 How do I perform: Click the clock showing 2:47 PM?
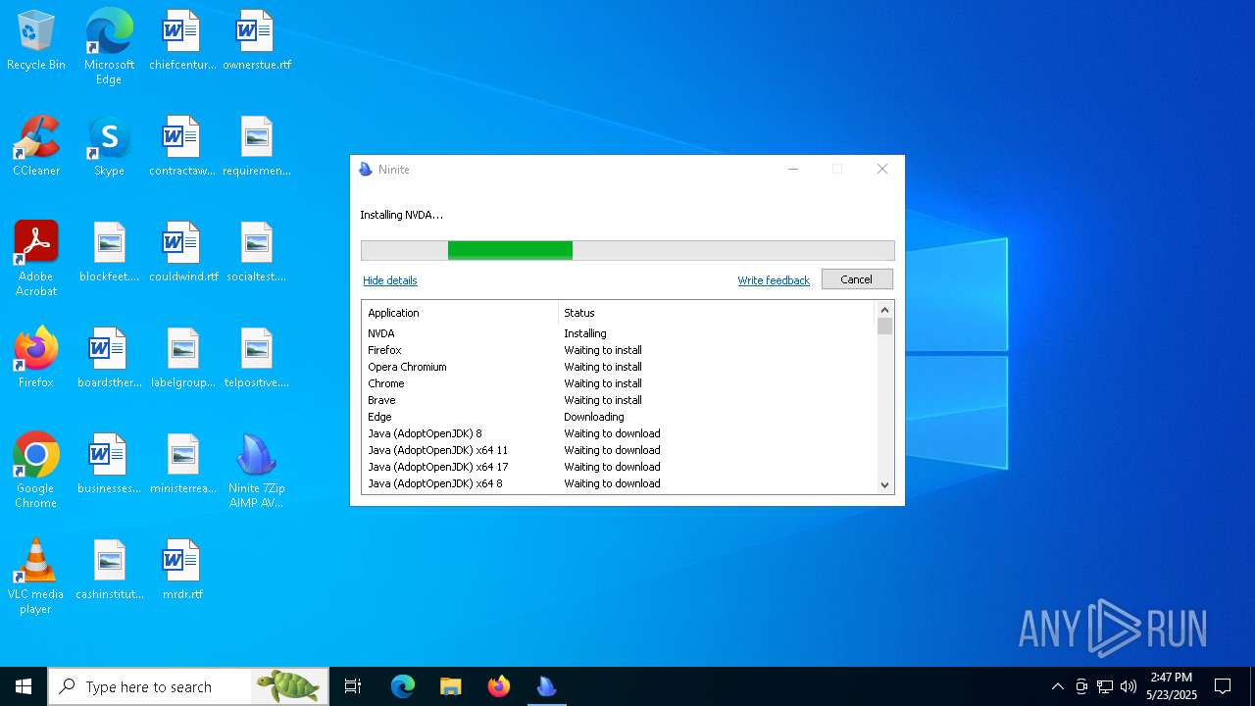pos(1172,686)
